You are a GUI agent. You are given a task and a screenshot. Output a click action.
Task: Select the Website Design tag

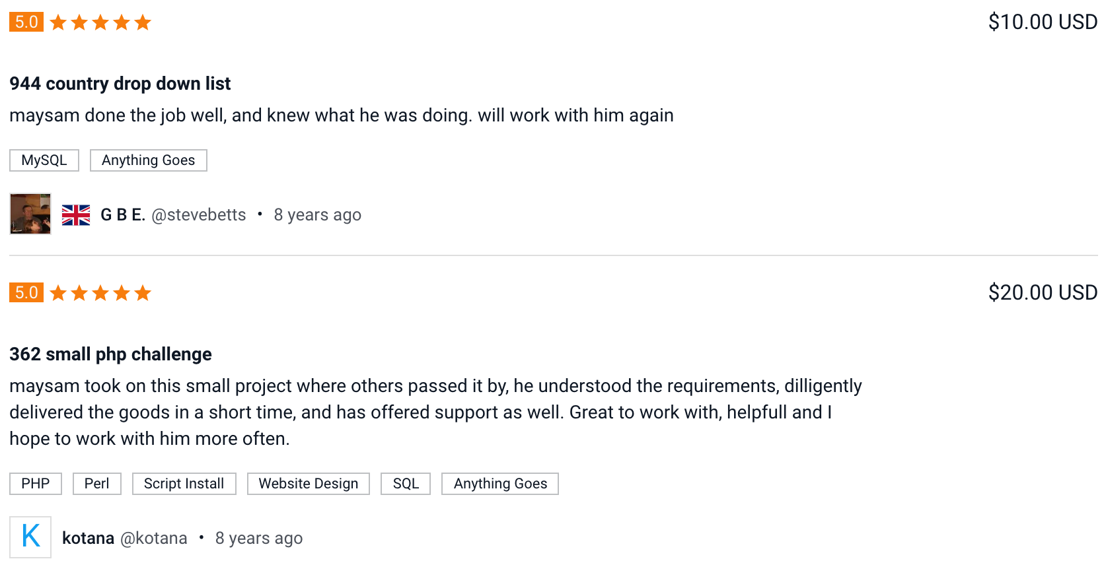tap(309, 484)
